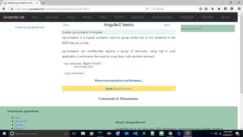Click the Firefox Search box
The width and height of the screenshot is (243, 137).
[x=174, y=9]
